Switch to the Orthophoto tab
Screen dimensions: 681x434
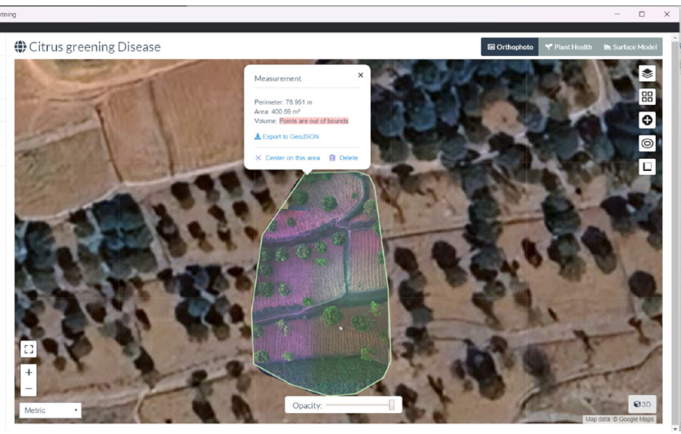click(x=510, y=47)
